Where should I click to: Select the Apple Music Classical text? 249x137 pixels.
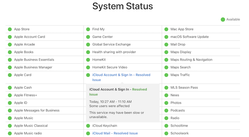point(31,125)
